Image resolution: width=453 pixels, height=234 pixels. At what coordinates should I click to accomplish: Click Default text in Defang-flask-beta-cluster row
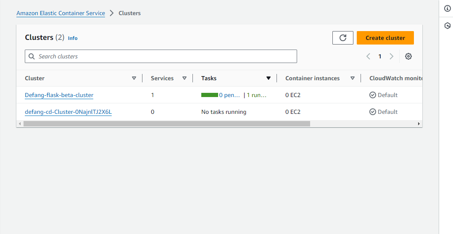click(388, 95)
